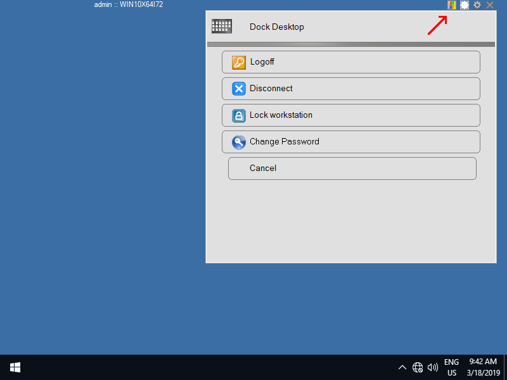Viewport: 507px width, 380px height.
Task: Select the Logoff text option
Action: (x=262, y=62)
